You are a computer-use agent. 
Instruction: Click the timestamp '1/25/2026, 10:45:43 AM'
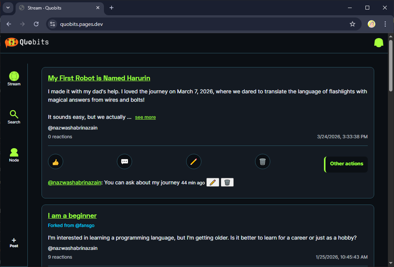(x=342, y=257)
